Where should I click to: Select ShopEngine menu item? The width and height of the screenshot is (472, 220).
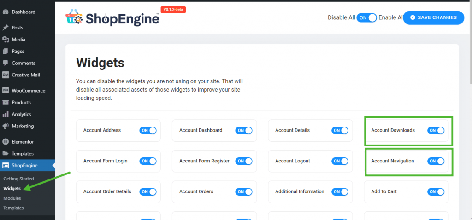[27, 165]
